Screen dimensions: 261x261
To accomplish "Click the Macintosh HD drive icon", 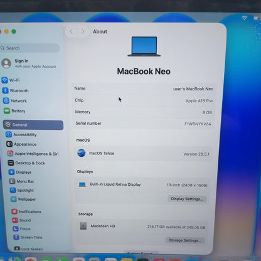I will tap(83, 226).
